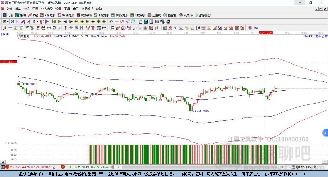Open the 江恩 menu
The height and width of the screenshot is (177, 328).
point(35,9)
